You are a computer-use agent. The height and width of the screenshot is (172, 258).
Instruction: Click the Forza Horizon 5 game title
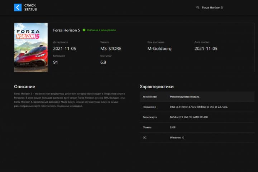(67, 30)
